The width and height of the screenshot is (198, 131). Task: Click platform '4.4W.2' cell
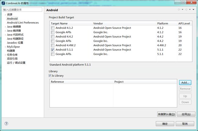pyautogui.click(x=161, y=45)
